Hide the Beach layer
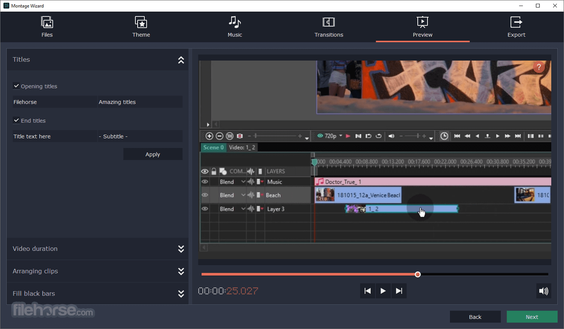Viewport: 564px width, 329px height. click(205, 195)
